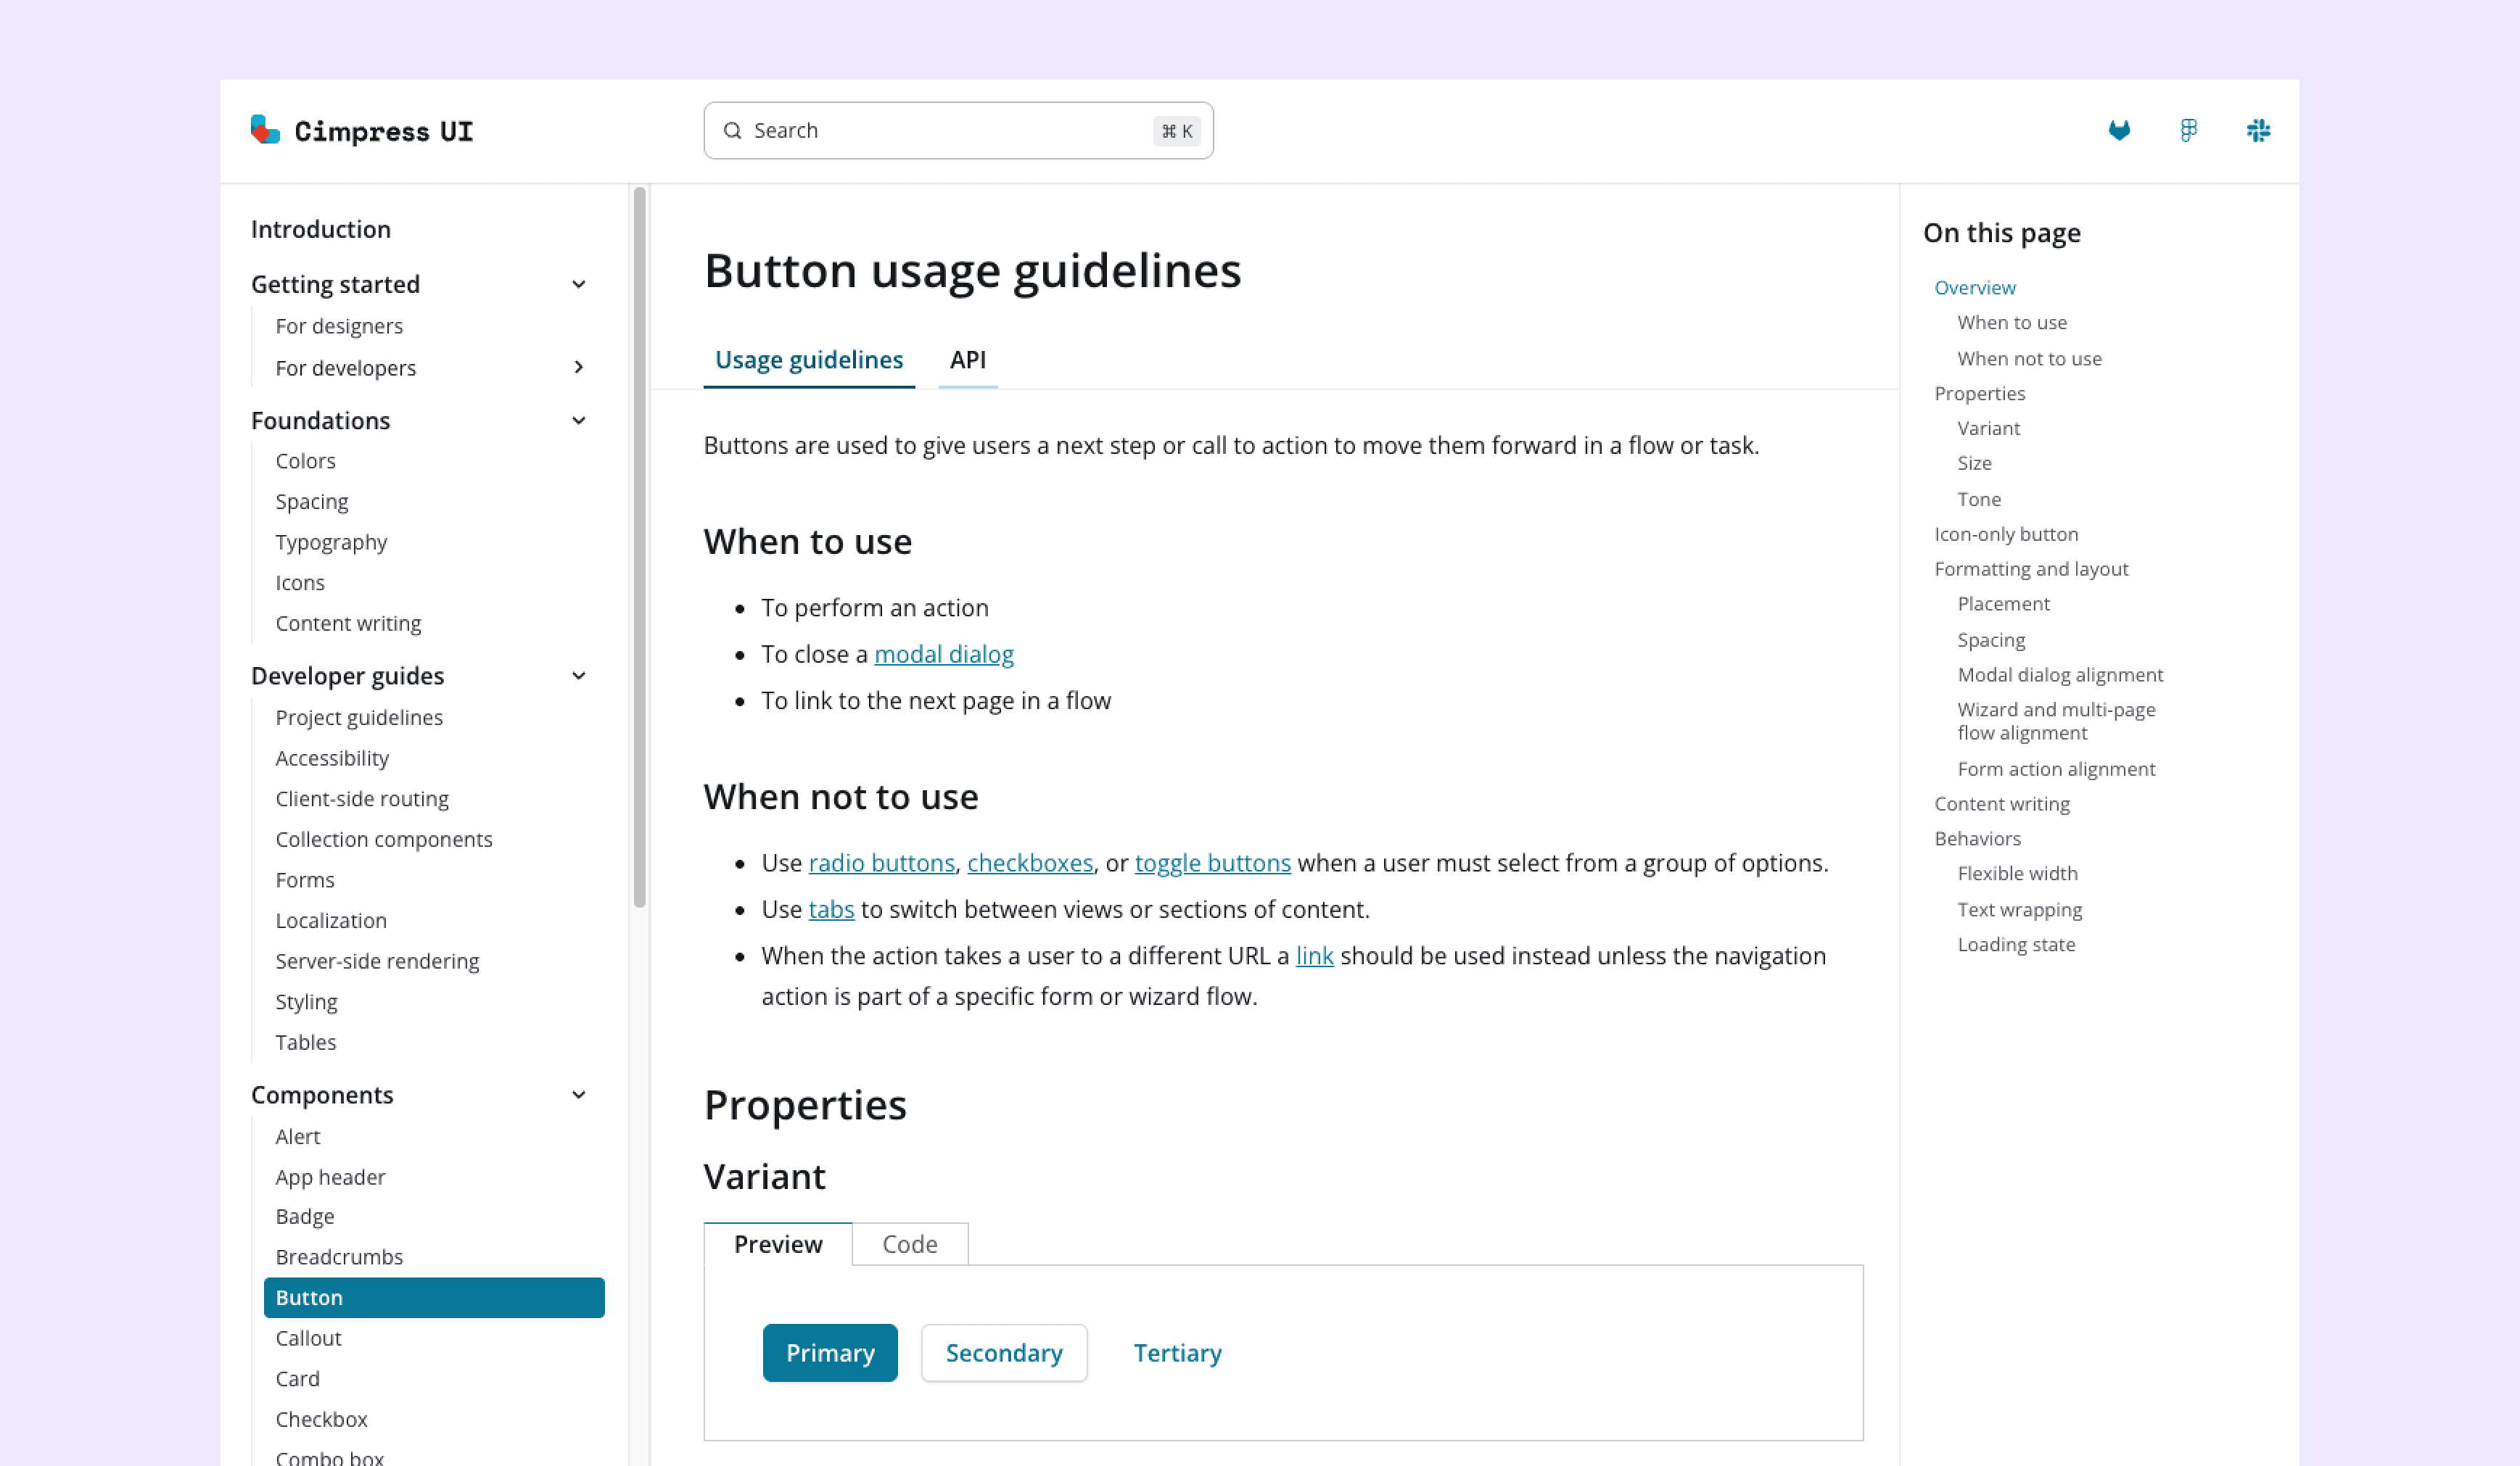Open the toggle buttons link
The image size is (2520, 1466).
tap(1212, 864)
